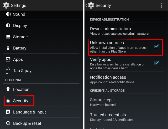The width and height of the screenshot is (168, 129).
Task: Uncheck the Unknown sources checkbox
Action: [x=156, y=47]
